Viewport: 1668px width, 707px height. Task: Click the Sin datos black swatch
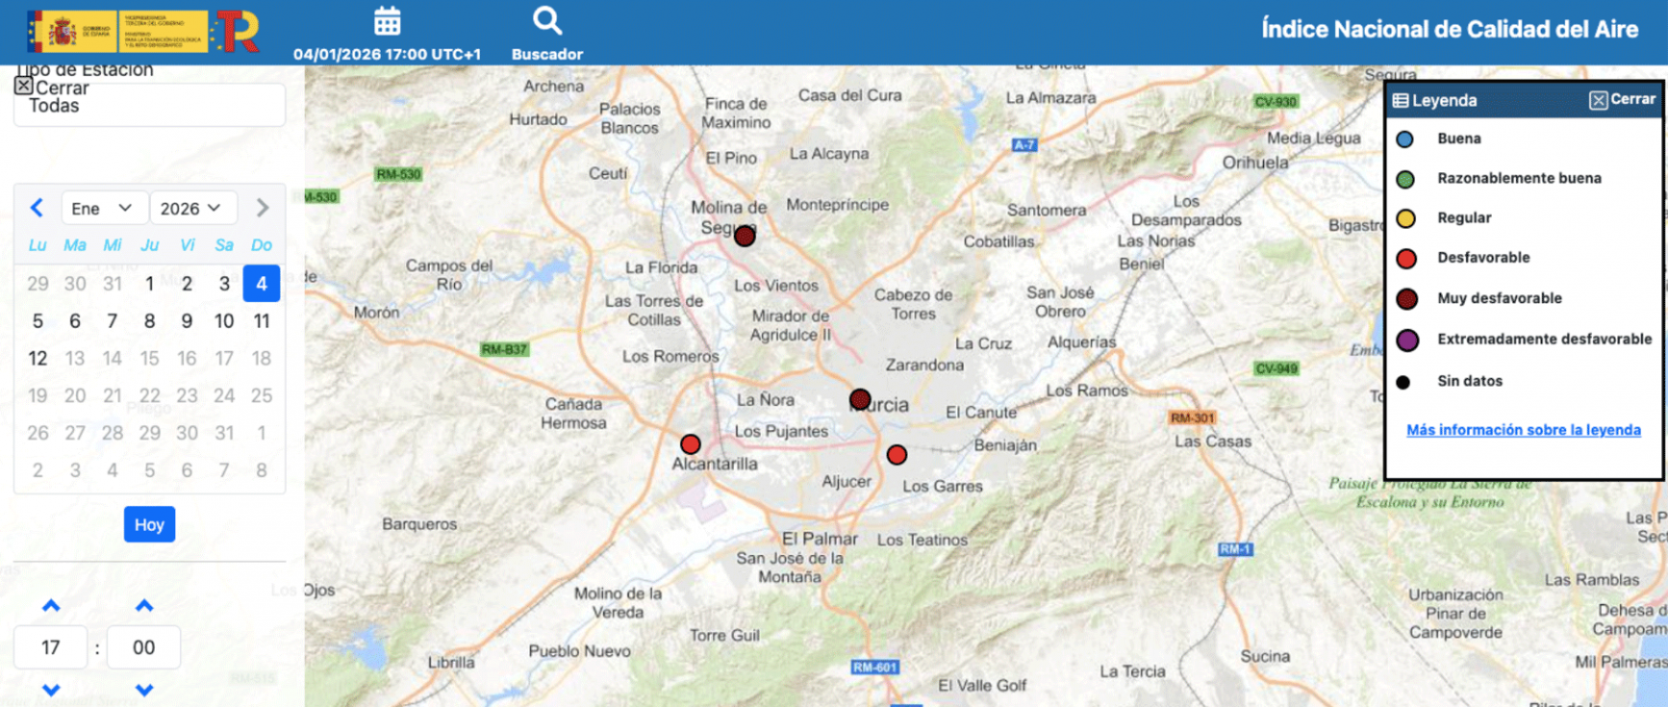point(1403,382)
